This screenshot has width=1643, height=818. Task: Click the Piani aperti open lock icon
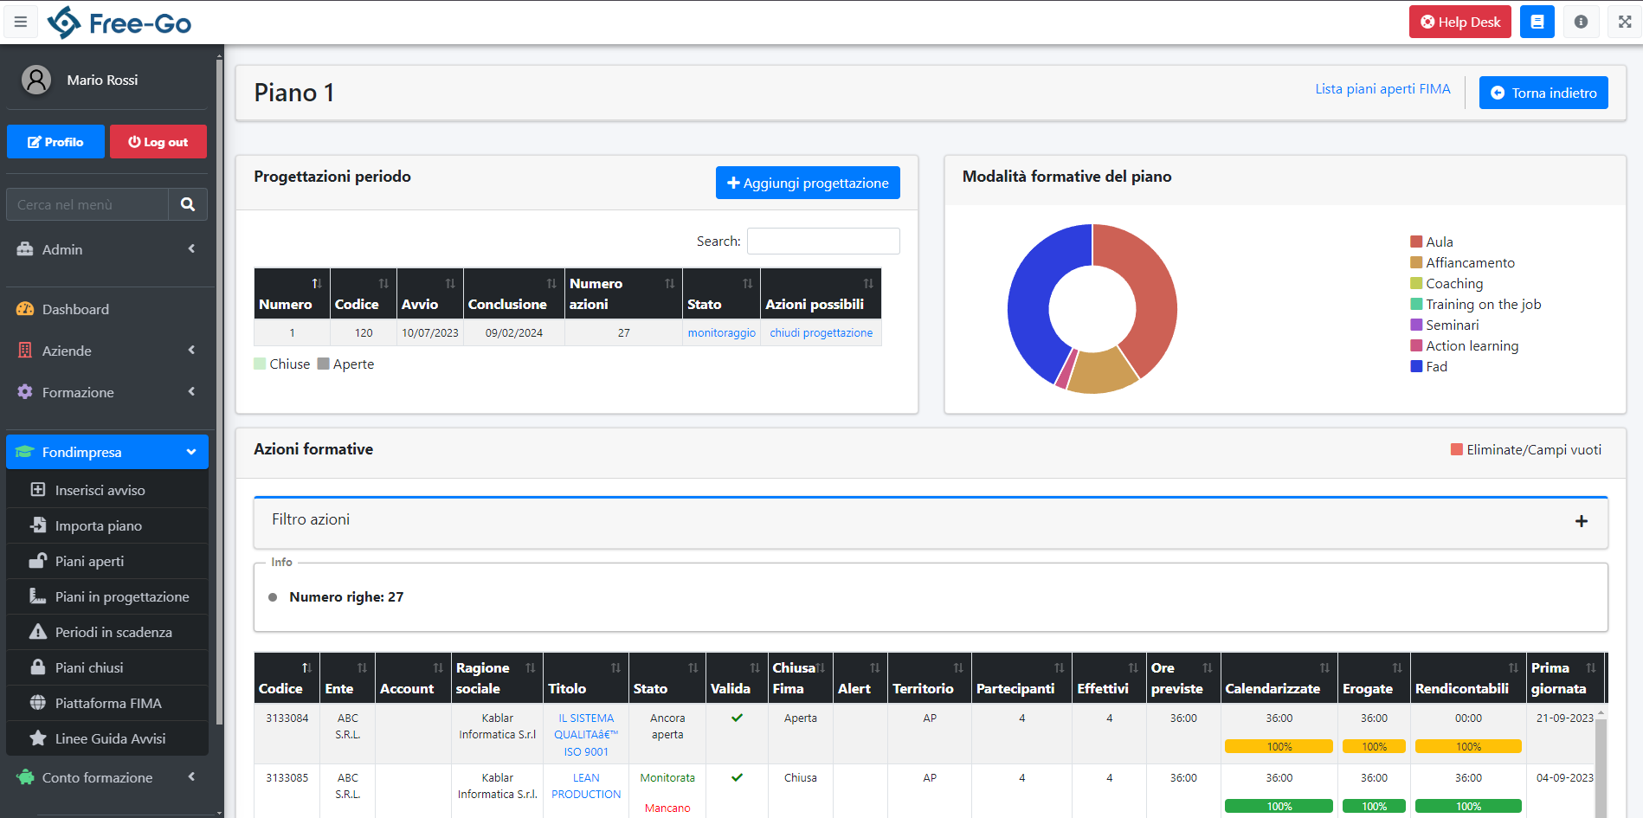[38, 561]
